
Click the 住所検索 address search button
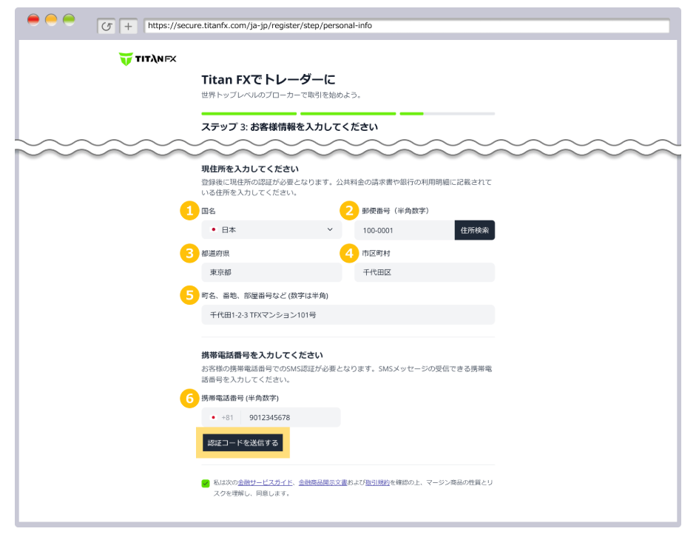(475, 230)
